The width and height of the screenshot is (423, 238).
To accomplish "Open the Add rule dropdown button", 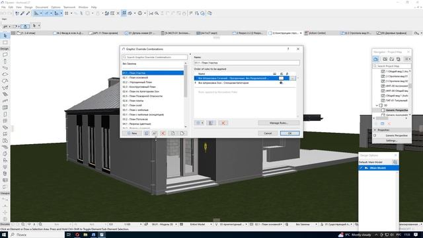I will [x=199, y=123].
